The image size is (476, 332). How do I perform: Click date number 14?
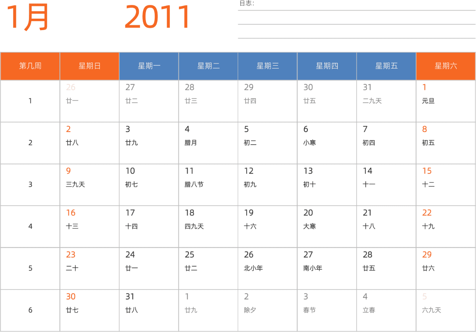[367, 171]
